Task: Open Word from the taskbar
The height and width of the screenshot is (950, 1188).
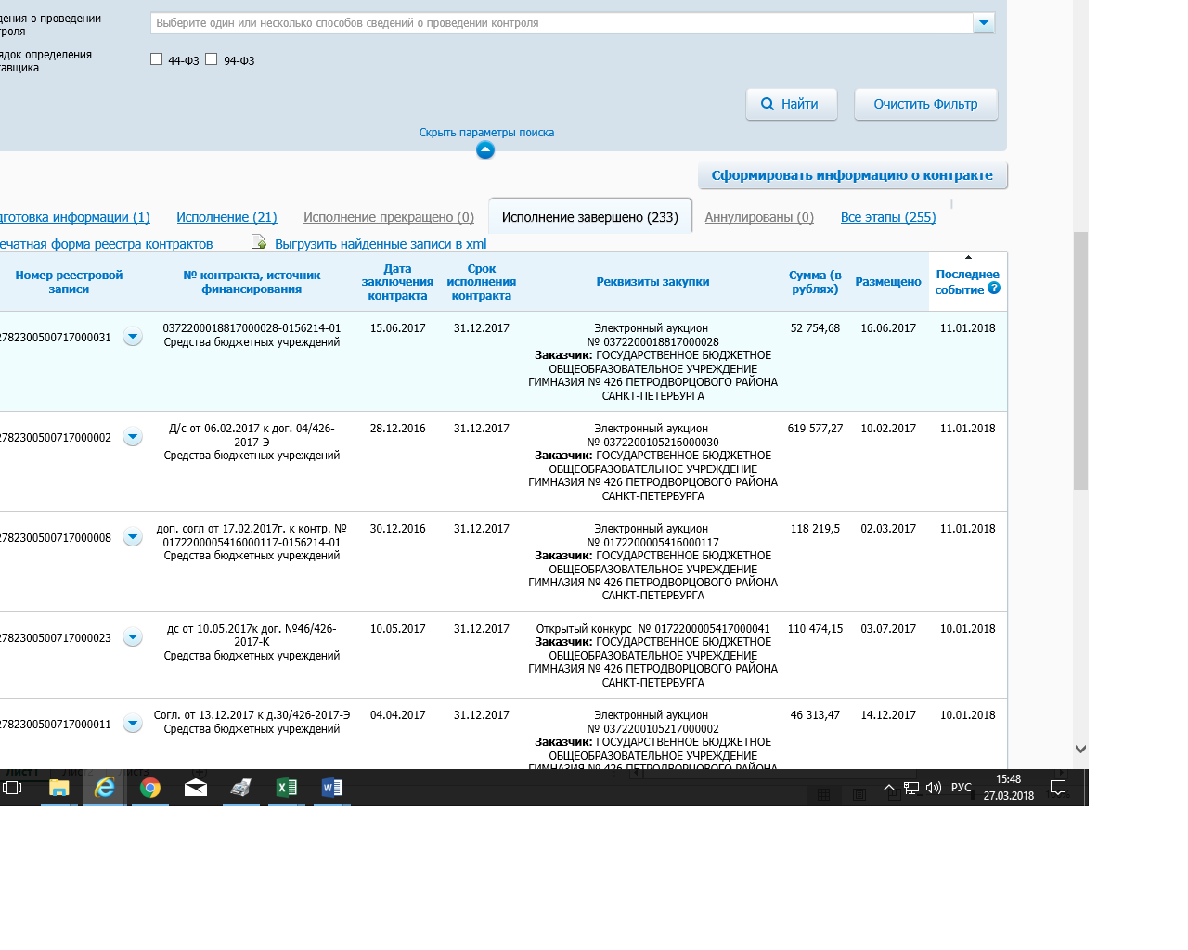Action: pos(331,788)
